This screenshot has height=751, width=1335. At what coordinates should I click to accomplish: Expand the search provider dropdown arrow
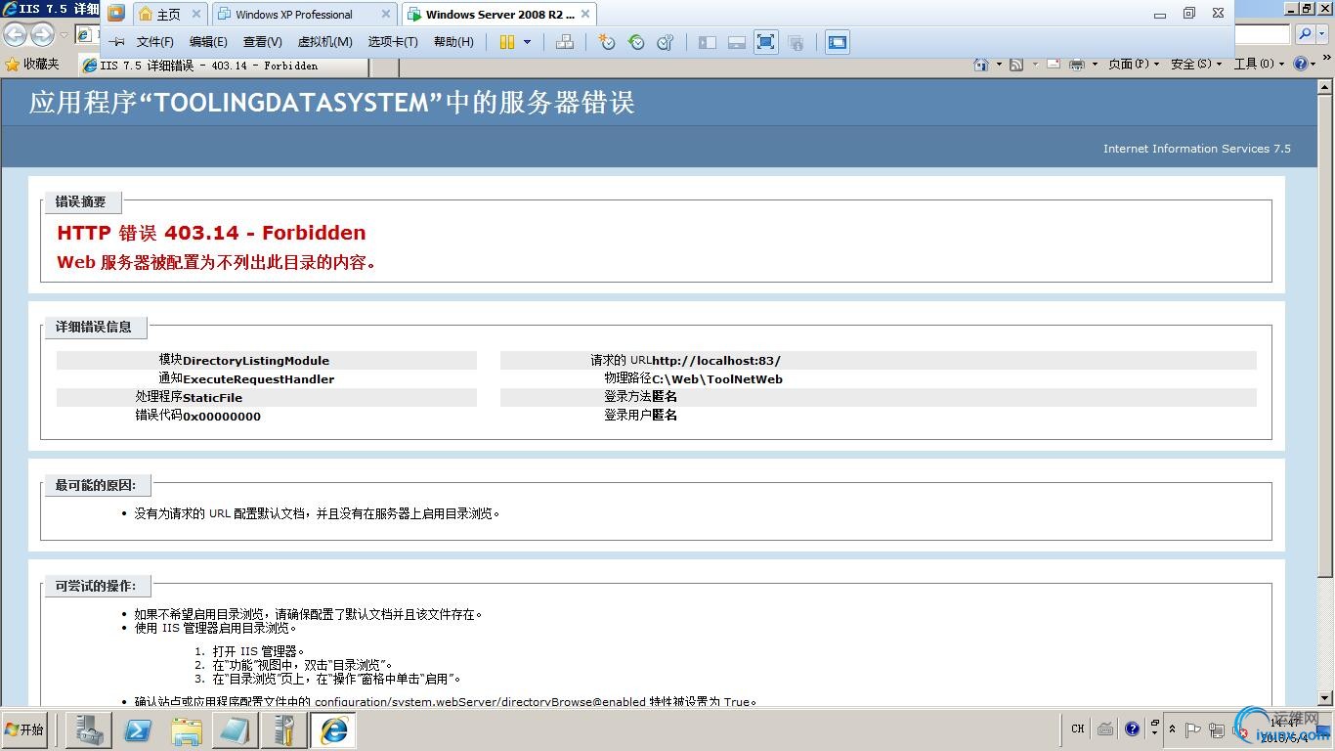point(1323,34)
